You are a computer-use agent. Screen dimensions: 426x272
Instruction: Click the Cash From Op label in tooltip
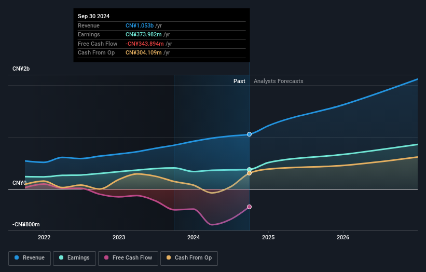pos(96,53)
